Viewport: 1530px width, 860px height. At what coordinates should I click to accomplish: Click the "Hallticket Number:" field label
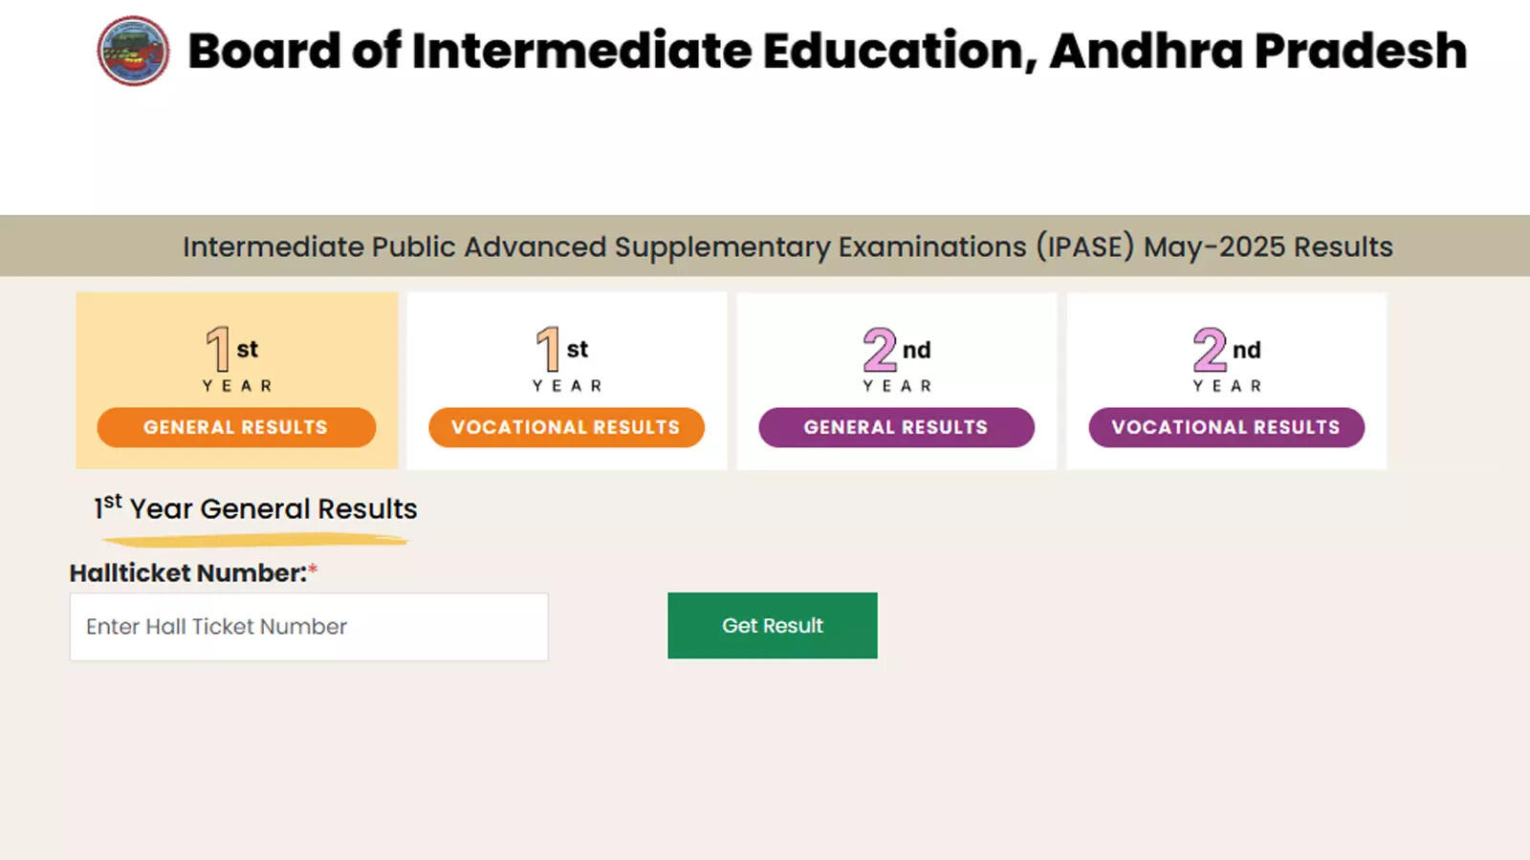point(187,573)
